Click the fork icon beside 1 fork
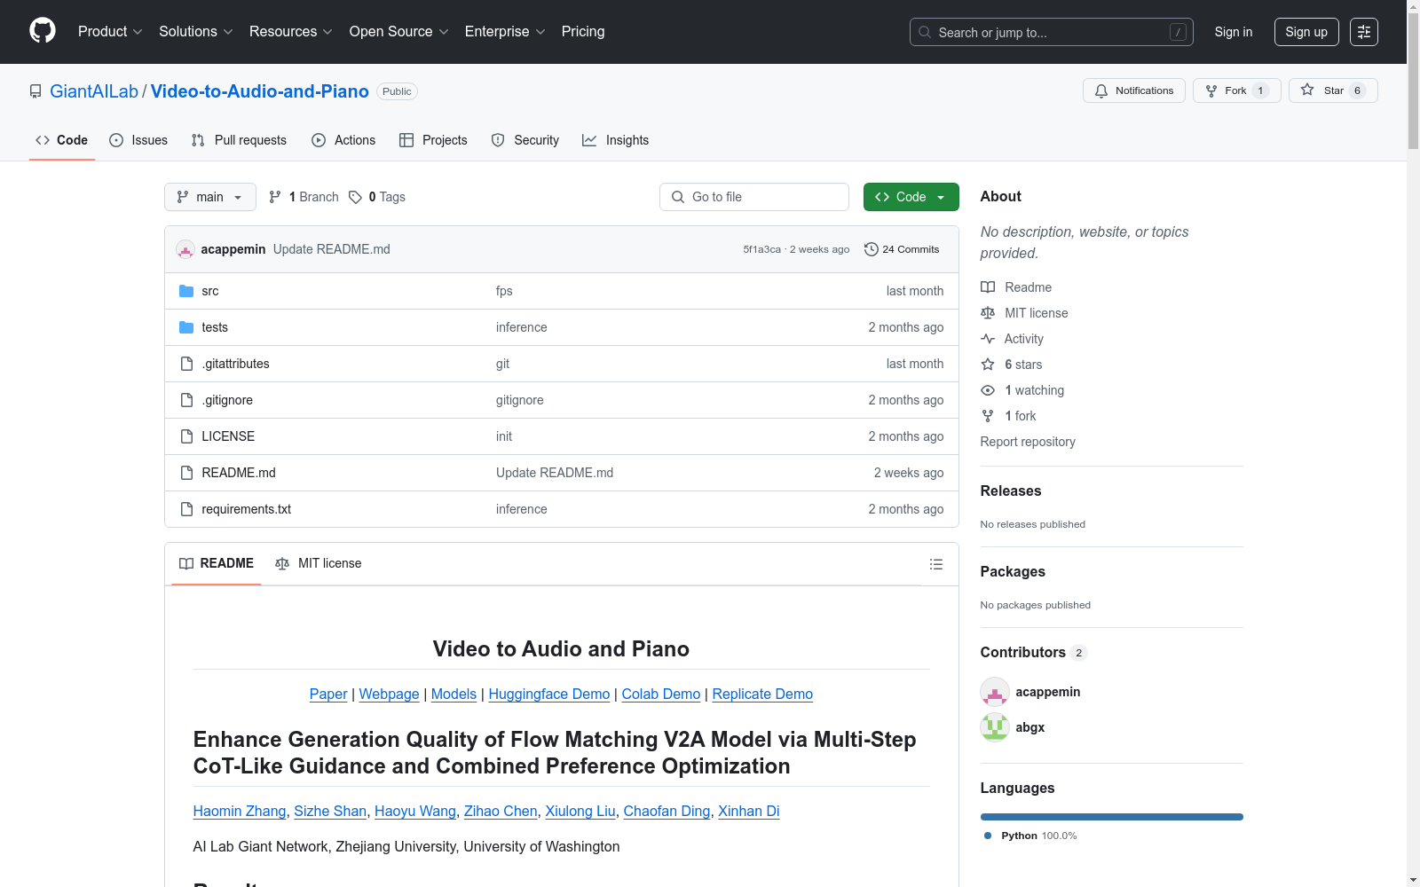Viewport: 1420px width, 887px height. click(988, 416)
